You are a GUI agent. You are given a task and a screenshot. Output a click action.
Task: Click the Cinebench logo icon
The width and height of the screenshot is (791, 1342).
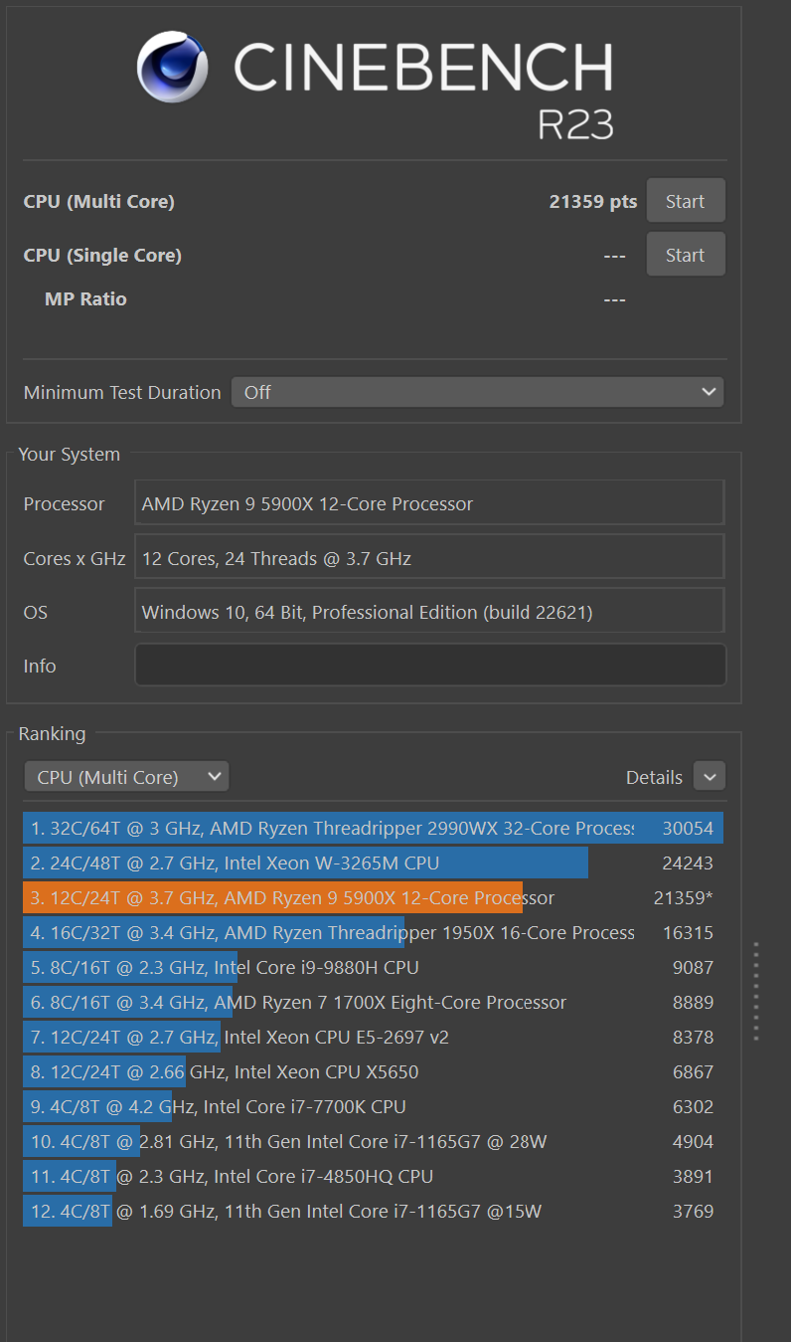[x=173, y=67]
